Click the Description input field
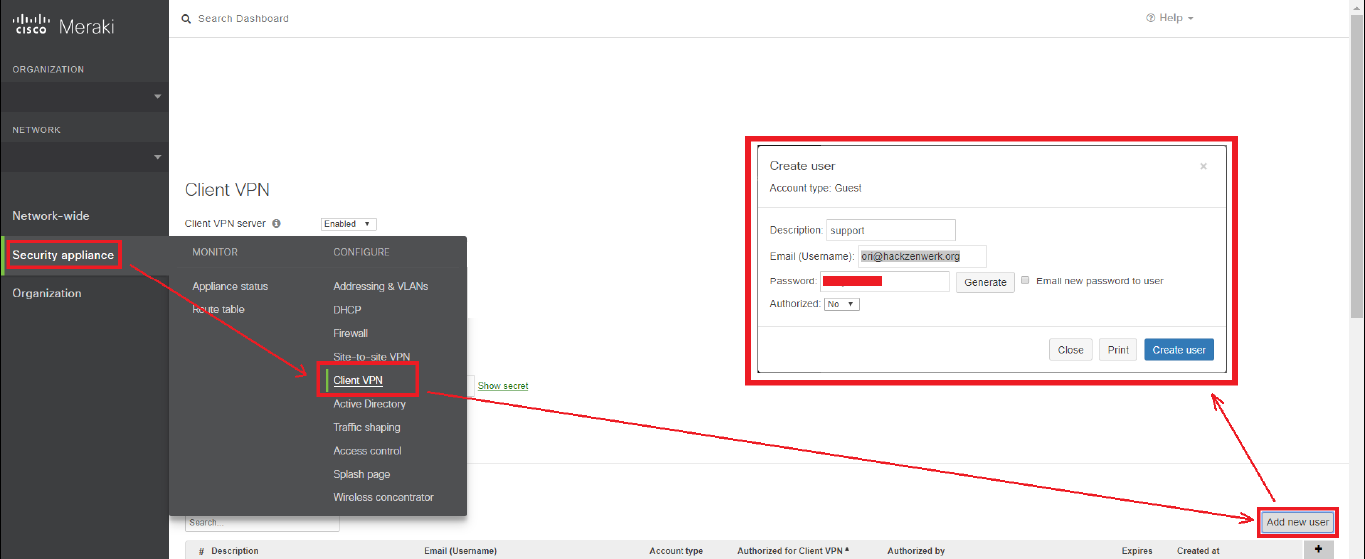 click(890, 230)
